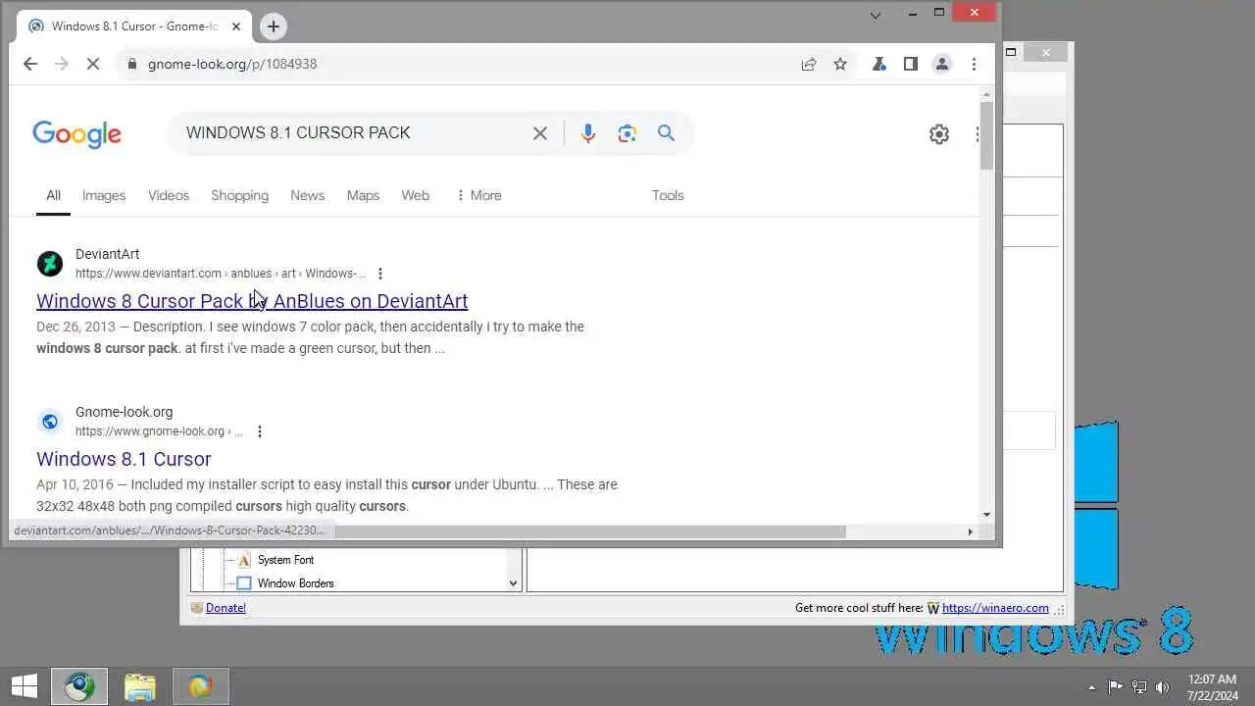The height and width of the screenshot is (706, 1255).
Task: Switch to Web results tab
Action: click(415, 195)
